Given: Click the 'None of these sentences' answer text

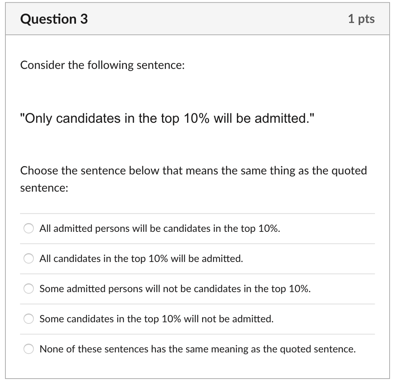Looking at the screenshot, I should pyautogui.click(x=197, y=349).
